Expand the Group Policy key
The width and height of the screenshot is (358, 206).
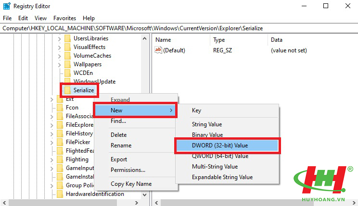click(52, 186)
